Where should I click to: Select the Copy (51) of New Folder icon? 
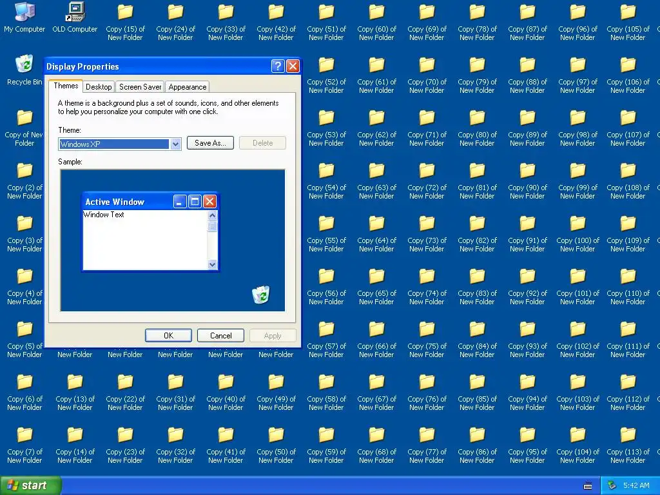pyautogui.click(x=326, y=22)
